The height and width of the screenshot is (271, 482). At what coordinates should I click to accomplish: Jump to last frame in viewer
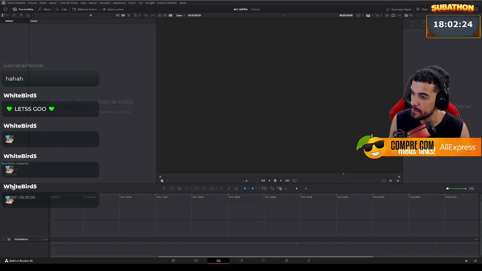point(287,181)
